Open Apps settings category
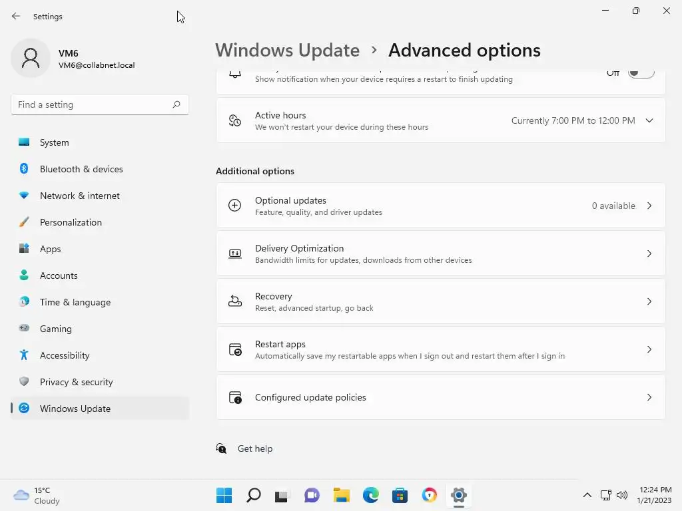The image size is (682, 511). (100, 249)
